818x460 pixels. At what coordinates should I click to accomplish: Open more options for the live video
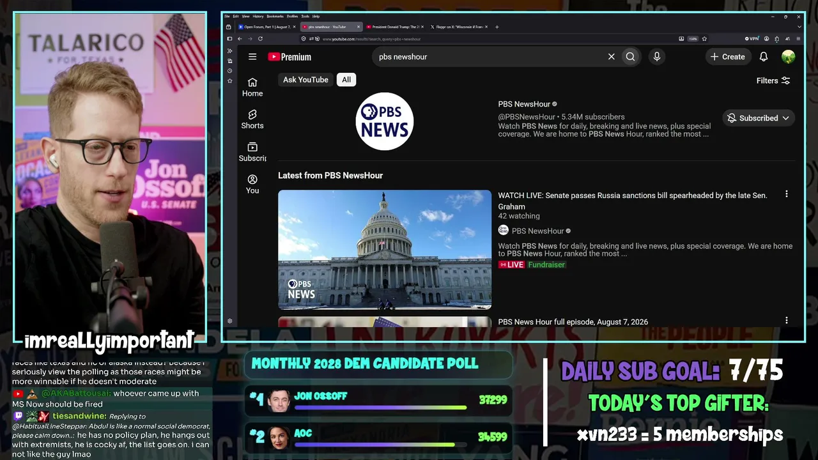[787, 194]
